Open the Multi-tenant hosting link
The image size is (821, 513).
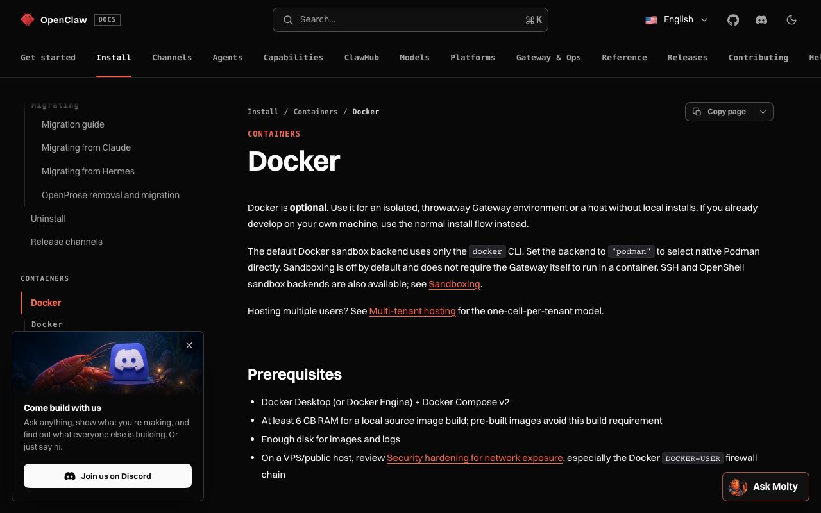(412, 311)
